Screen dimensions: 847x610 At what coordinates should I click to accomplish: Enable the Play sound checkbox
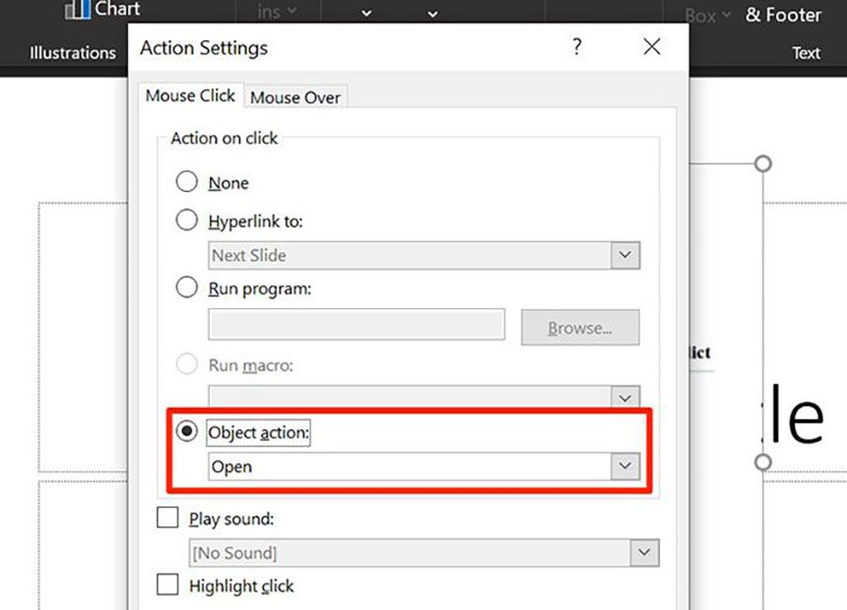168,518
